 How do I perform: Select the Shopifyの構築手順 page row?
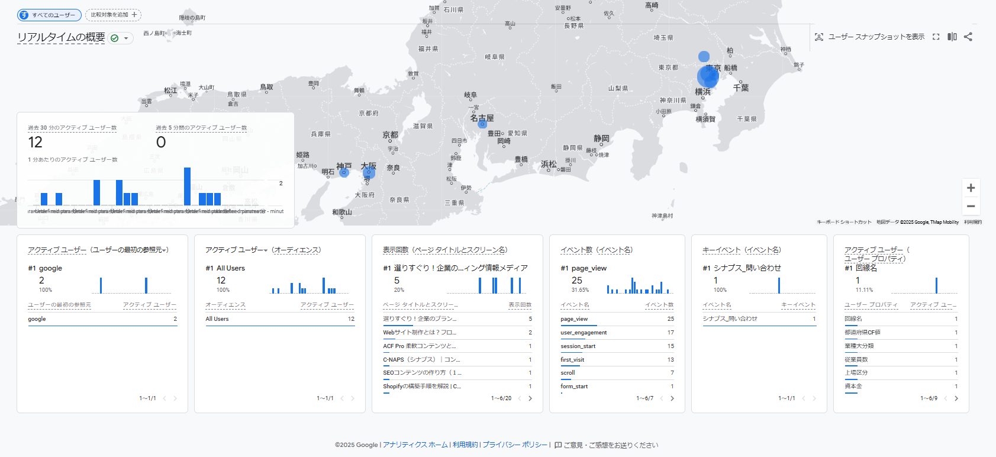tap(457, 386)
